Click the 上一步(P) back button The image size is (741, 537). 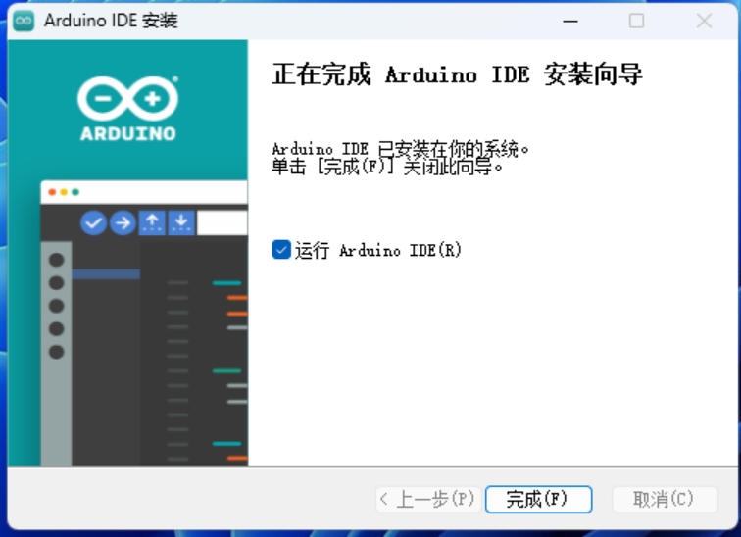coord(427,500)
